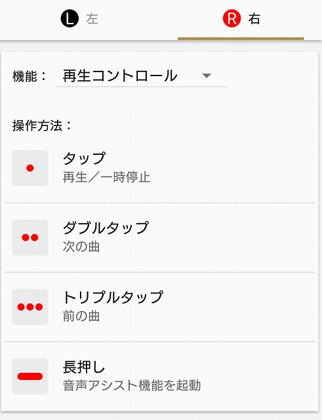The width and height of the screenshot is (322, 420).
Task: Click the 操作方法 section heading
Action: point(42,125)
